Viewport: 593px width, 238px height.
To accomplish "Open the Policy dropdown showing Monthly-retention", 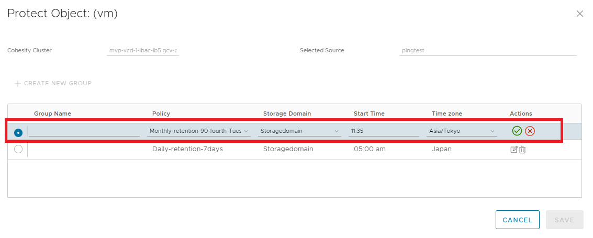I will (x=198, y=131).
